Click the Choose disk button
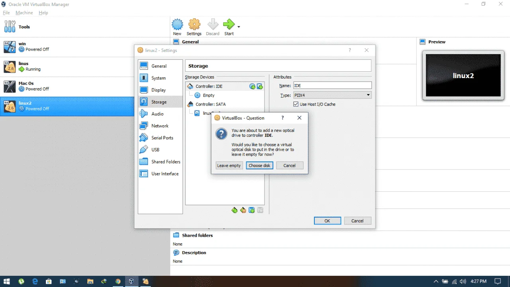510x287 pixels. (x=259, y=165)
